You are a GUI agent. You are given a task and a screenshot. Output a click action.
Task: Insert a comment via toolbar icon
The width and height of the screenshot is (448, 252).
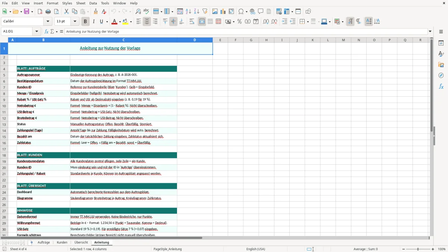[261, 12]
